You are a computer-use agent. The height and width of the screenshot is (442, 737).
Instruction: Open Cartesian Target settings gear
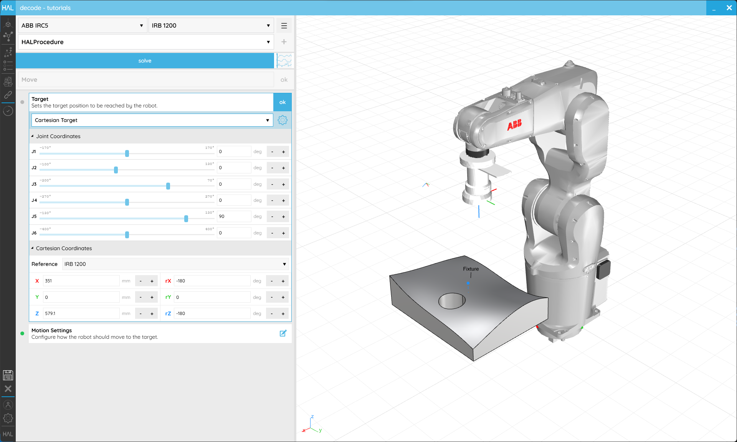(283, 120)
